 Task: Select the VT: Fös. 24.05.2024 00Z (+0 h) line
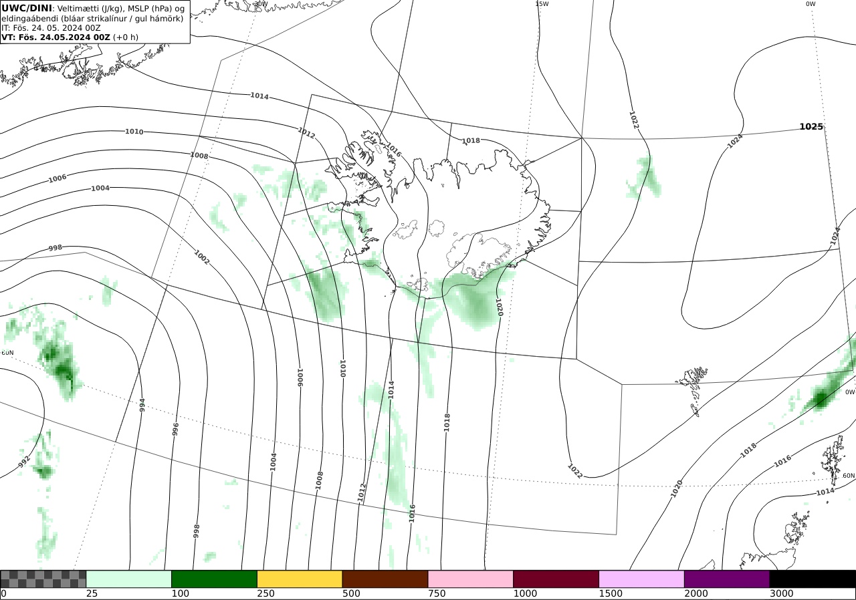click(70, 37)
